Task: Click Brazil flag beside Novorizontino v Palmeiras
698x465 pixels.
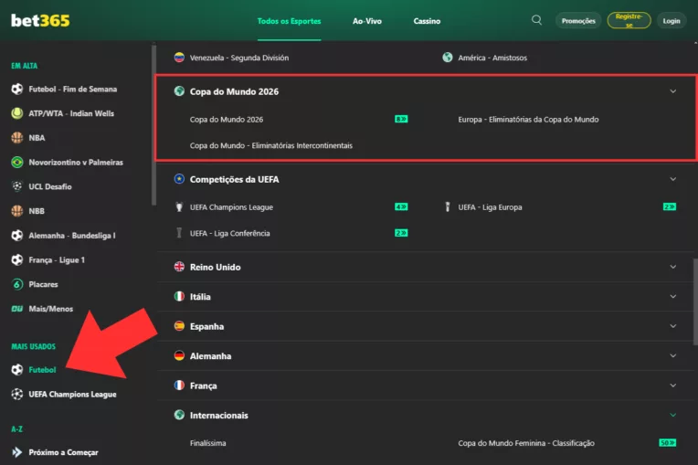Action: coord(16,163)
